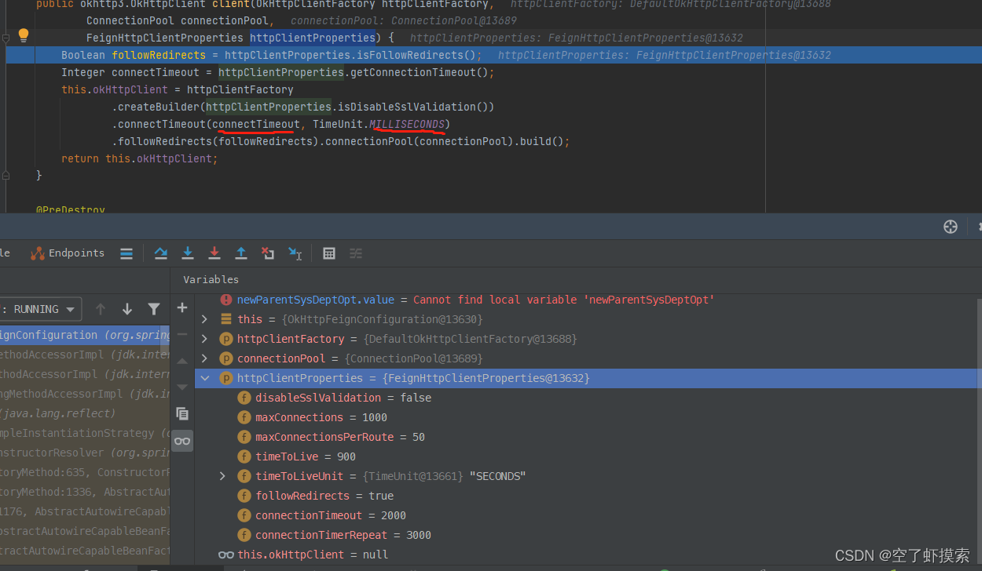Click the filter frames icon

154,308
